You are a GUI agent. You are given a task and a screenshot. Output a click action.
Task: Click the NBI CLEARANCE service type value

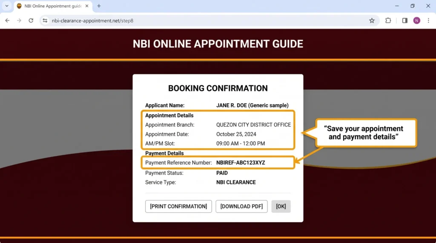[x=236, y=182]
